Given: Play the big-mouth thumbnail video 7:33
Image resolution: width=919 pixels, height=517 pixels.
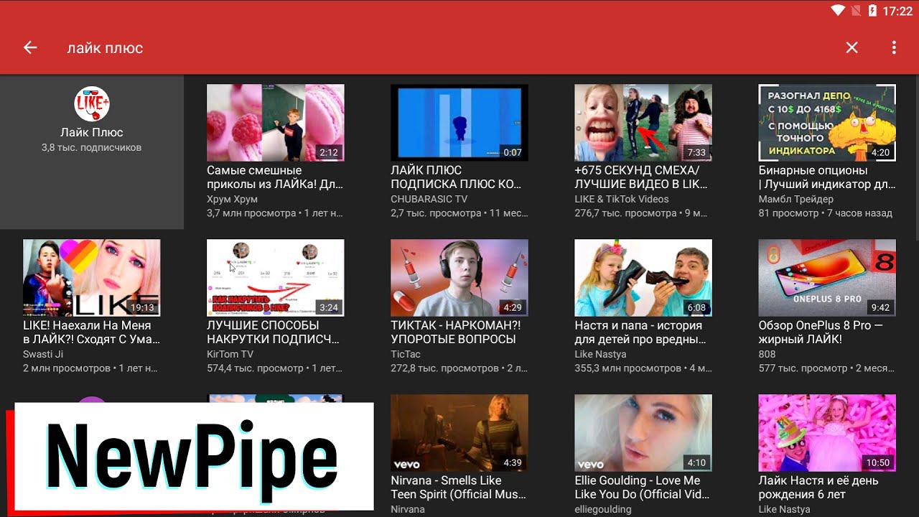Looking at the screenshot, I should tap(643, 123).
